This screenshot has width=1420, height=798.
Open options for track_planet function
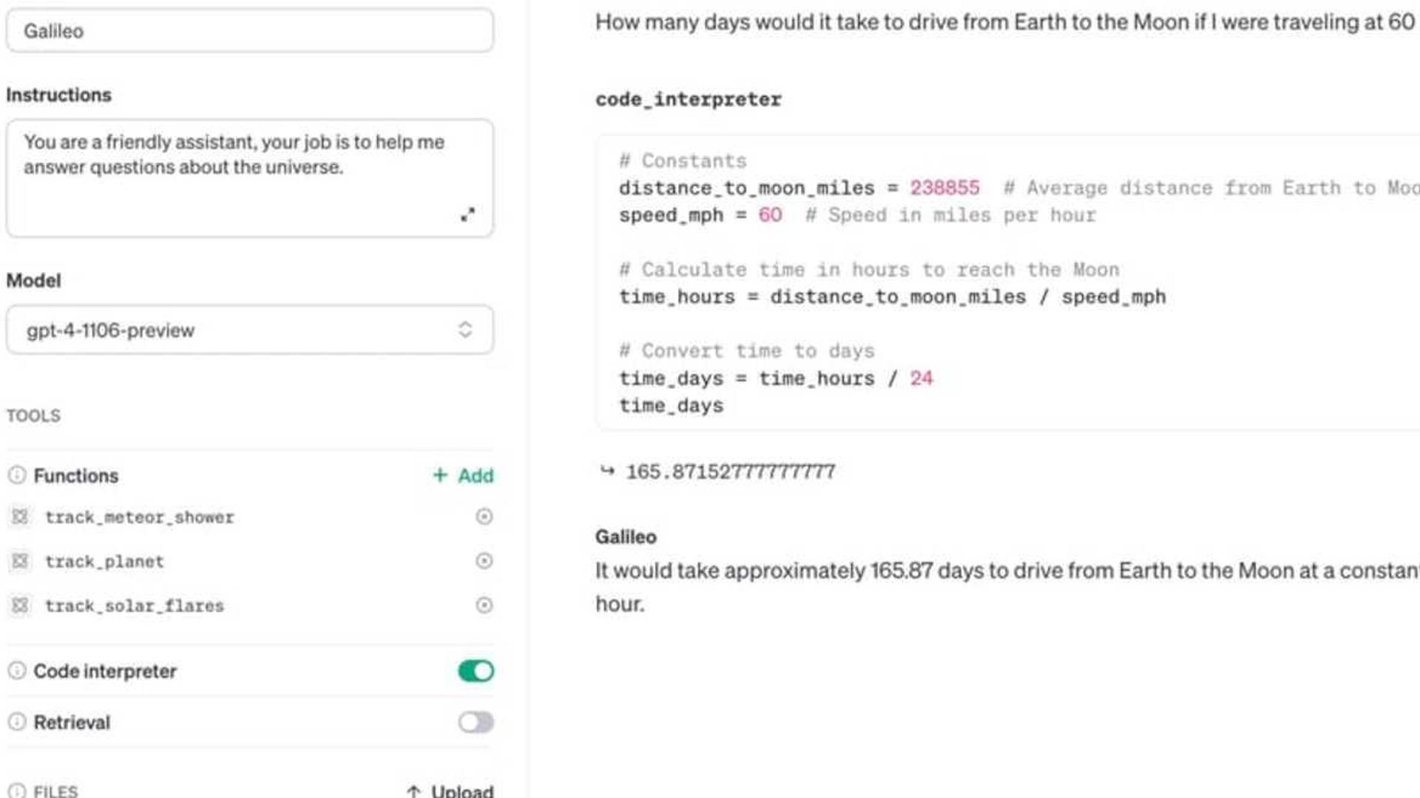pyautogui.click(x=484, y=561)
